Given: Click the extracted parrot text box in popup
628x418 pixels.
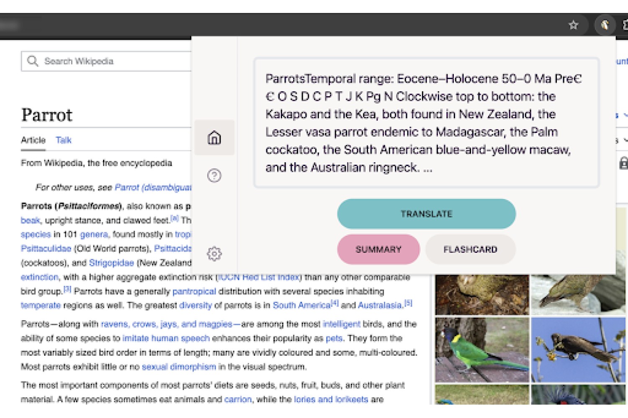Looking at the screenshot, I should [426, 123].
